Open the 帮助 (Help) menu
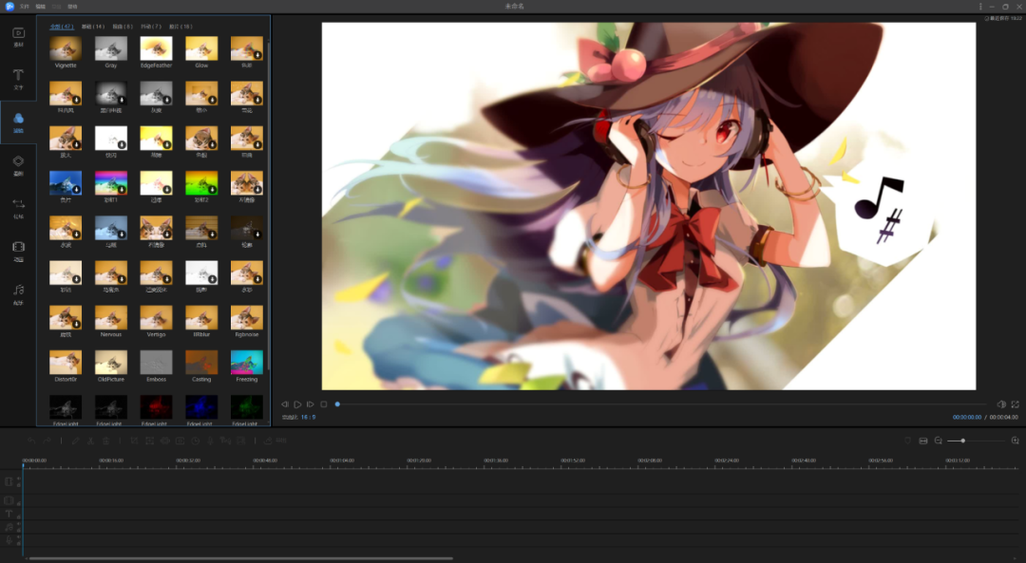Image resolution: width=1026 pixels, height=563 pixels. pos(72,7)
